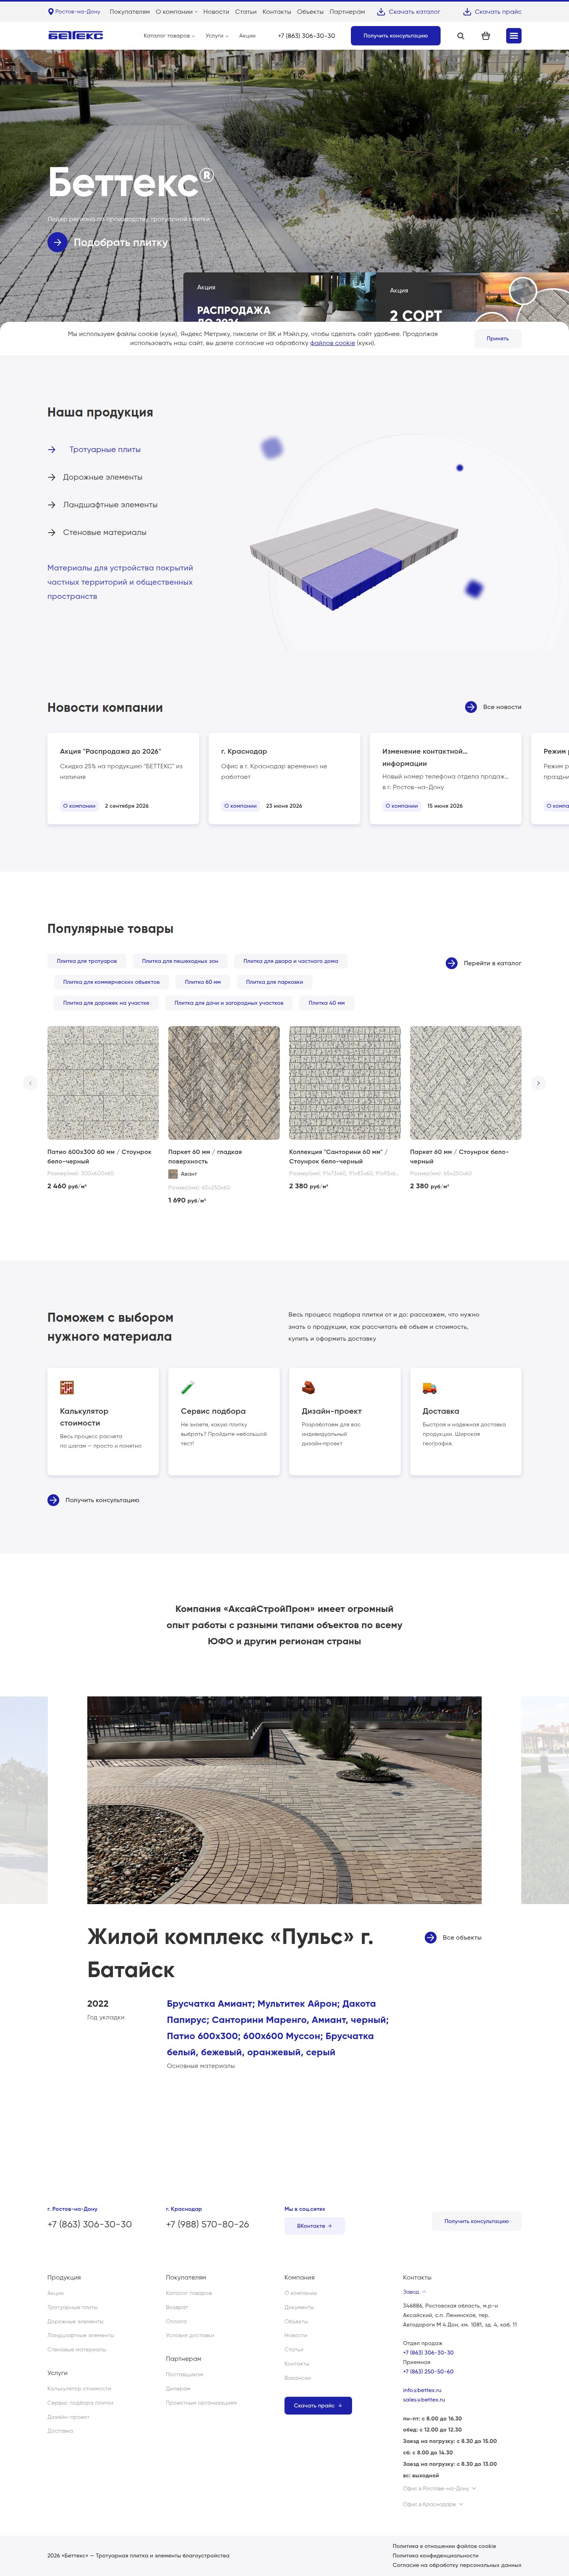This screenshot has width=569, height=2576.
Task: Open the search magnifier icon in header
Action: 461,36
